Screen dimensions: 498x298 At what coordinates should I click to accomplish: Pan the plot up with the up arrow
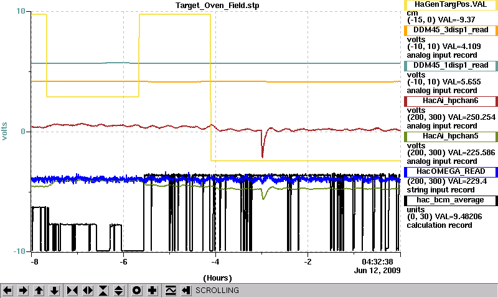[x=39, y=290]
